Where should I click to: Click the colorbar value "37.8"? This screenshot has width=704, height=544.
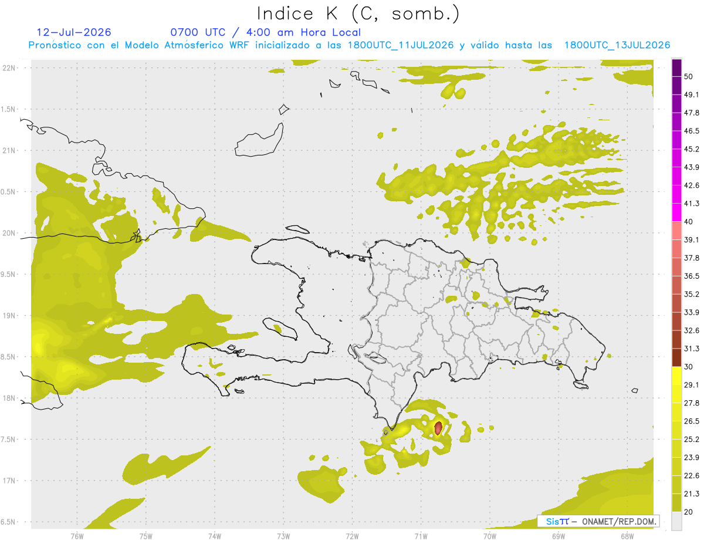[x=692, y=258]
